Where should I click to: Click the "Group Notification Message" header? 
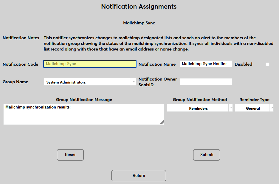84,100
